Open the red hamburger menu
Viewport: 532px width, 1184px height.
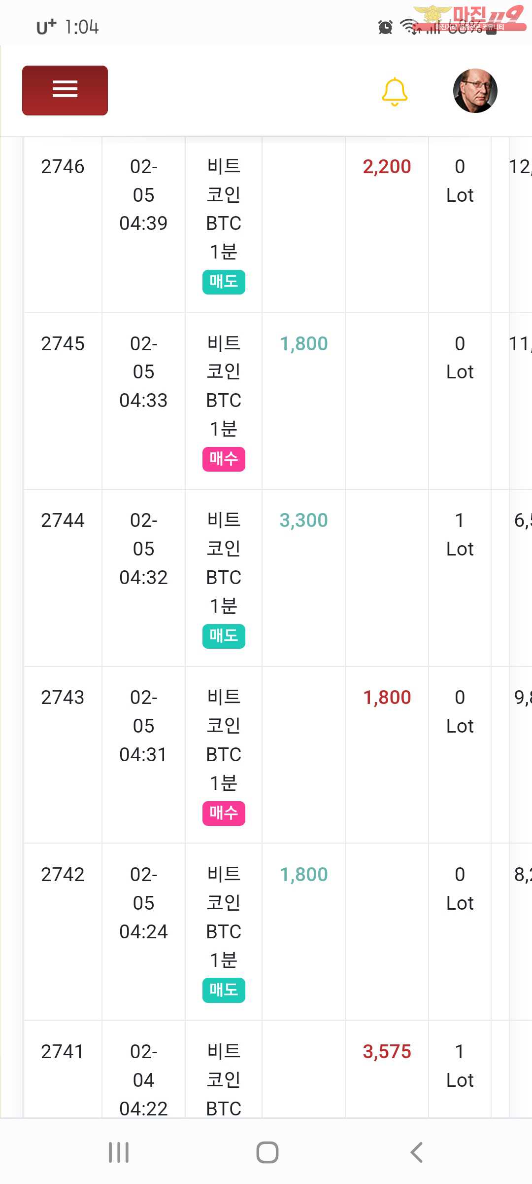click(65, 90)
